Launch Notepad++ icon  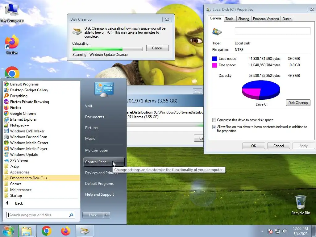coord(6,125)
